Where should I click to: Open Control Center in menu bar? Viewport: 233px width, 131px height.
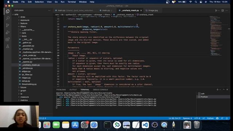[201, 2]
